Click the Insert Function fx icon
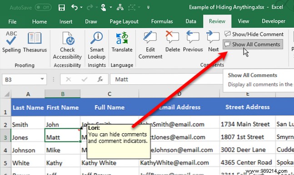This screenshot has width=294, height=175. [x=100, y=79]
